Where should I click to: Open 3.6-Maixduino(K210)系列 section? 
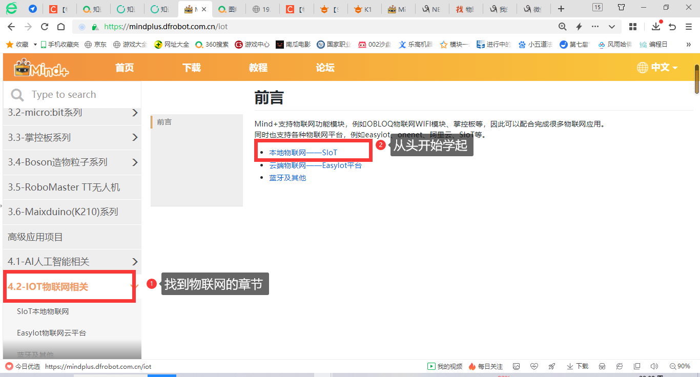[72, 212]
